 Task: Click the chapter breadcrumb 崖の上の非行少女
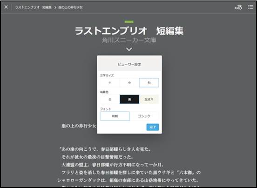click(x=70, y=7)
